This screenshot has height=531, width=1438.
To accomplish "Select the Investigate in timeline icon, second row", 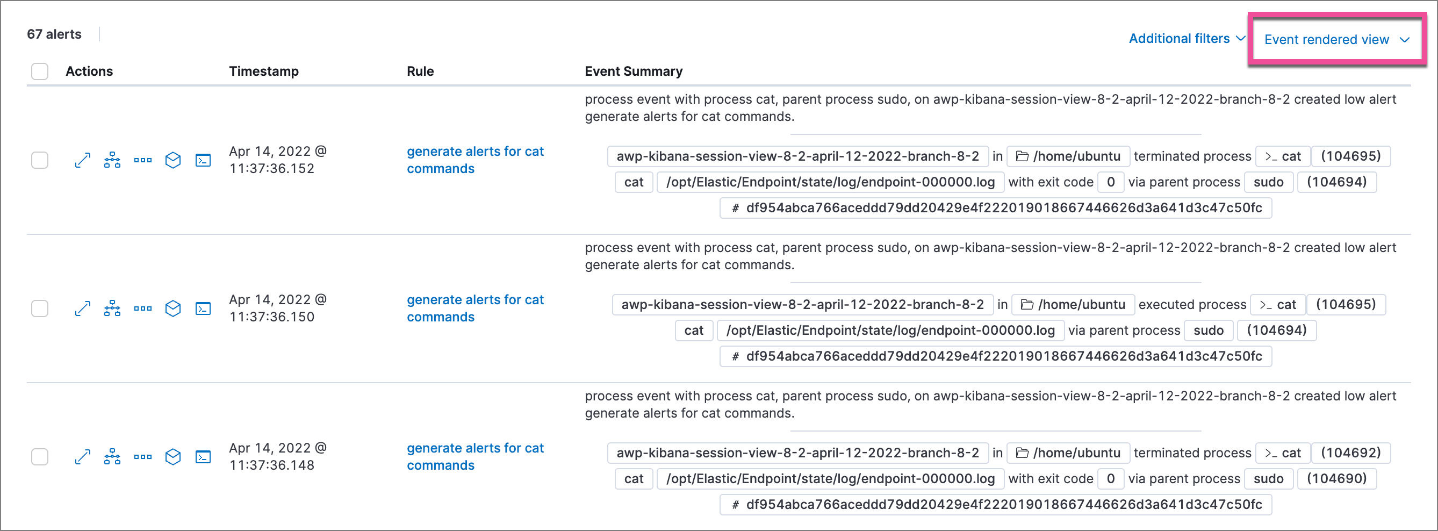I will (x=112, y=308).
